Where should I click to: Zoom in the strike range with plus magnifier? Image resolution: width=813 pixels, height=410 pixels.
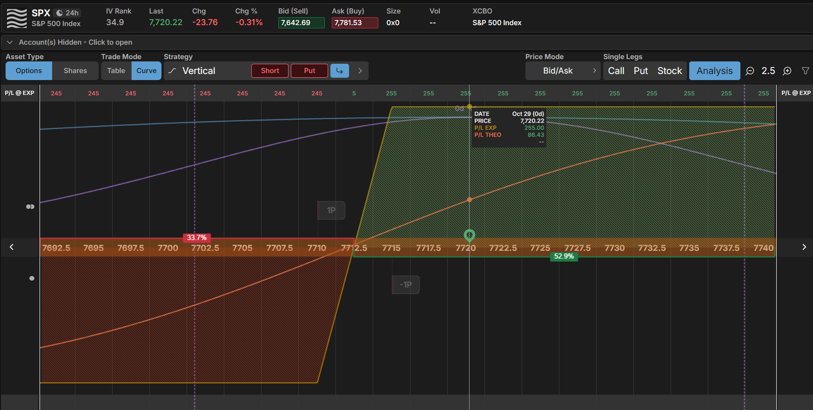click(787, 71)
